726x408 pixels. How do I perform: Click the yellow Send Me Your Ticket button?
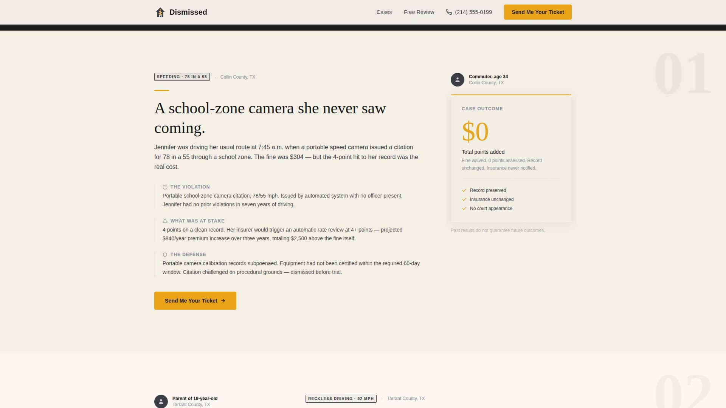pyautogui.click(x=195, y=301)
